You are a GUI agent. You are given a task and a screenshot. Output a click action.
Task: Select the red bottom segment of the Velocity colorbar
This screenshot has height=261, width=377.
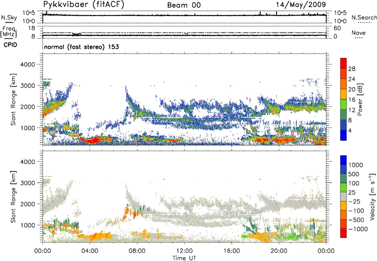(344, 233)
